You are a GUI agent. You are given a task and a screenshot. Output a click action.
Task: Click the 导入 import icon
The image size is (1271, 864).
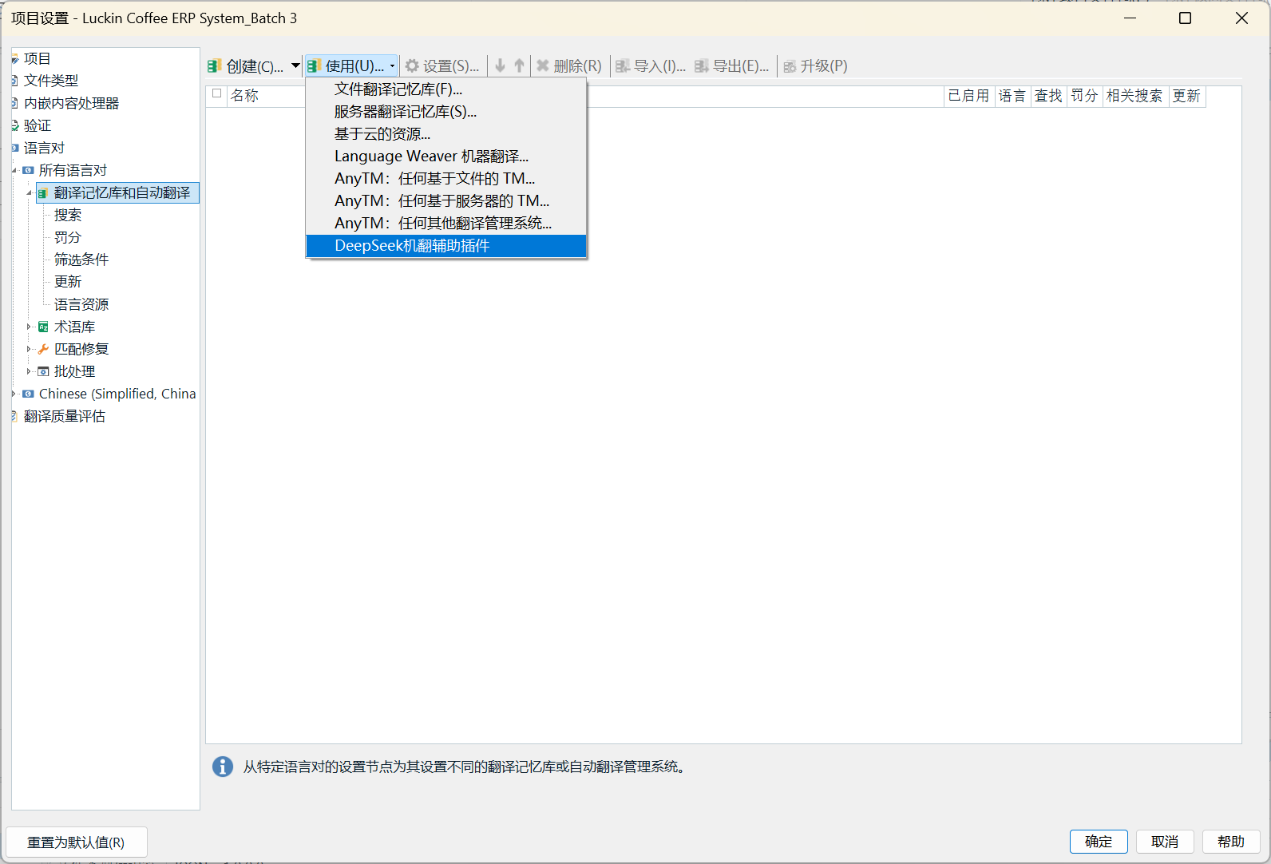(623, 66)
